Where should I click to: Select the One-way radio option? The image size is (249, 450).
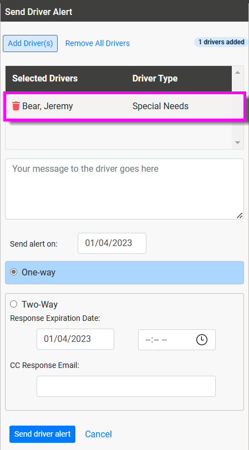[13, 272]
